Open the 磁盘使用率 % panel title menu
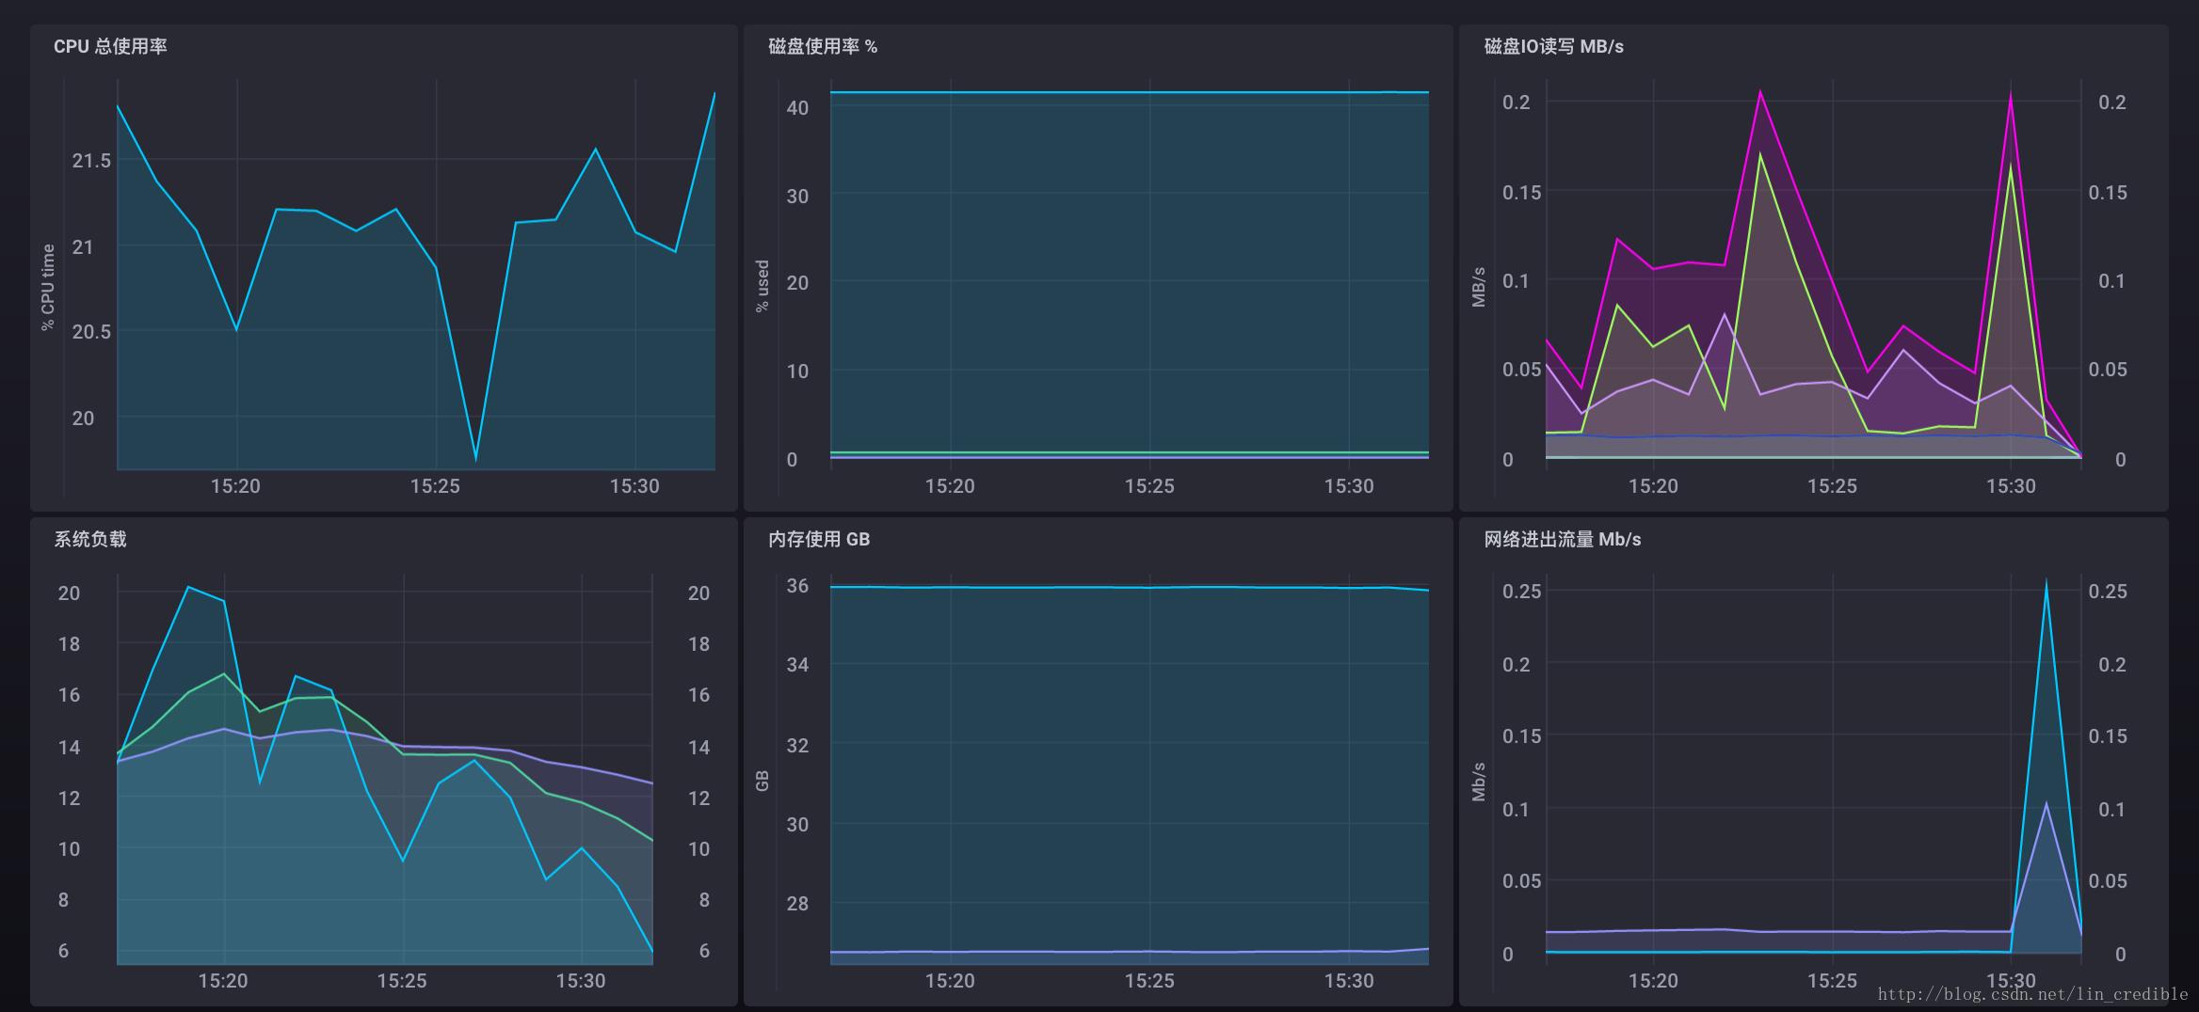This screenshot has height=1012, width=2199. [x=823, y=46]
